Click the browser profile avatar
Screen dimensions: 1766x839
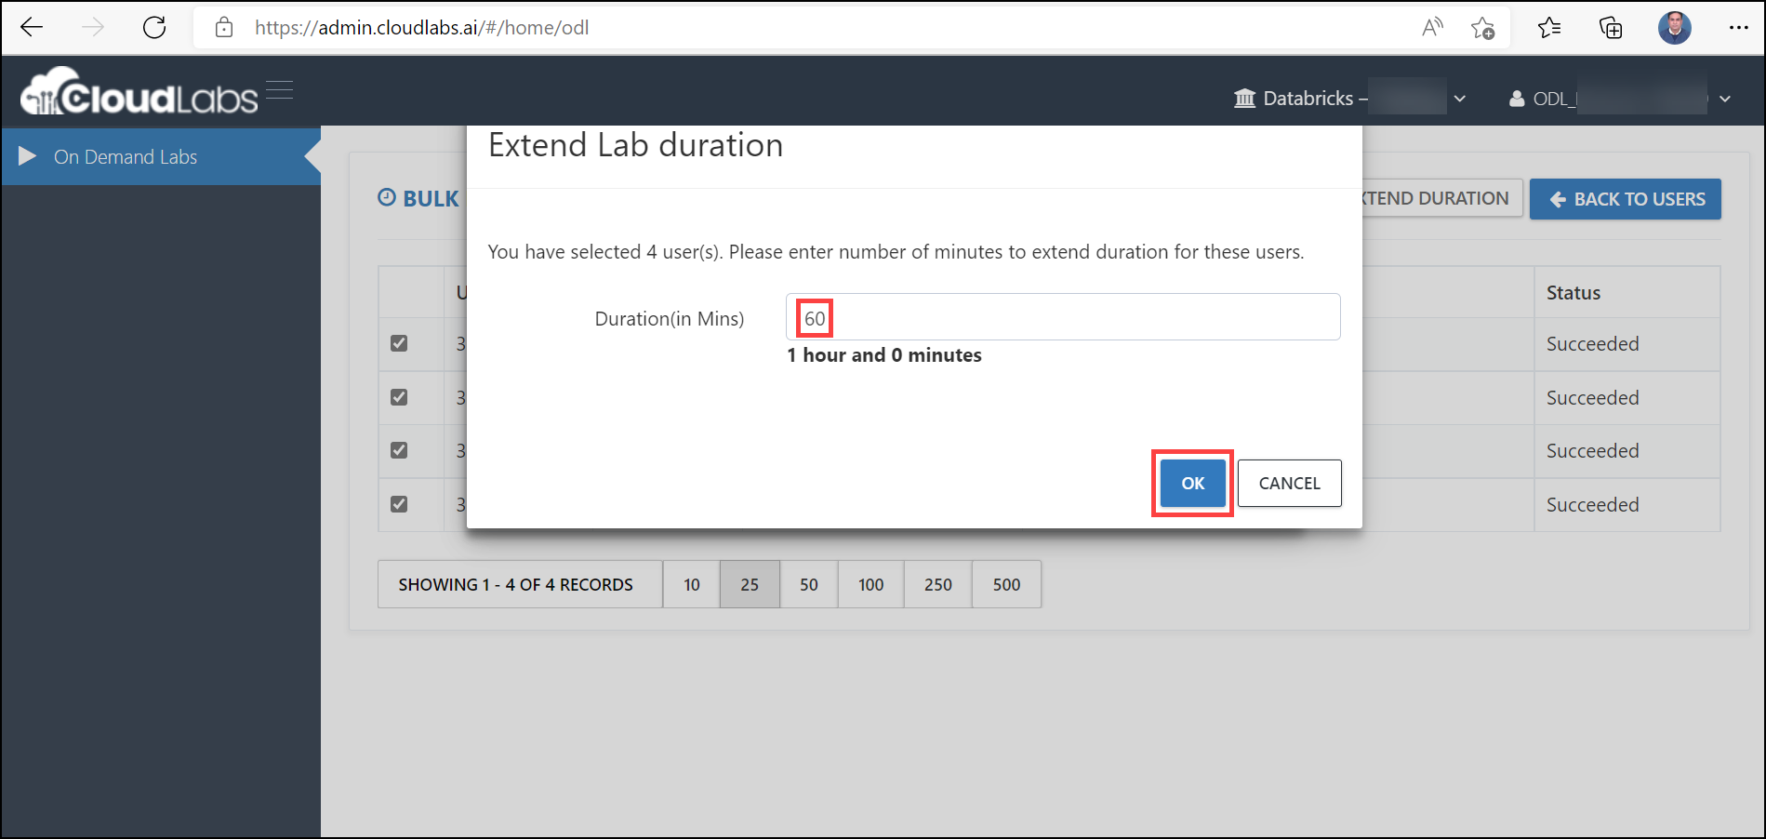(1675, 27)
